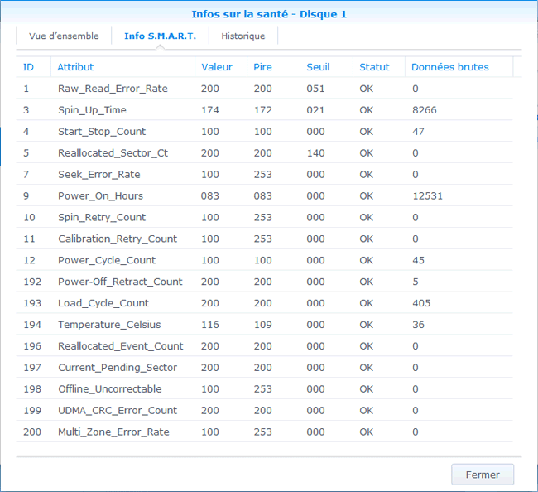
Task: Select the Reallocated_Sector_Ct attribute
Action: pyautogui.click(x=113, y=152)
